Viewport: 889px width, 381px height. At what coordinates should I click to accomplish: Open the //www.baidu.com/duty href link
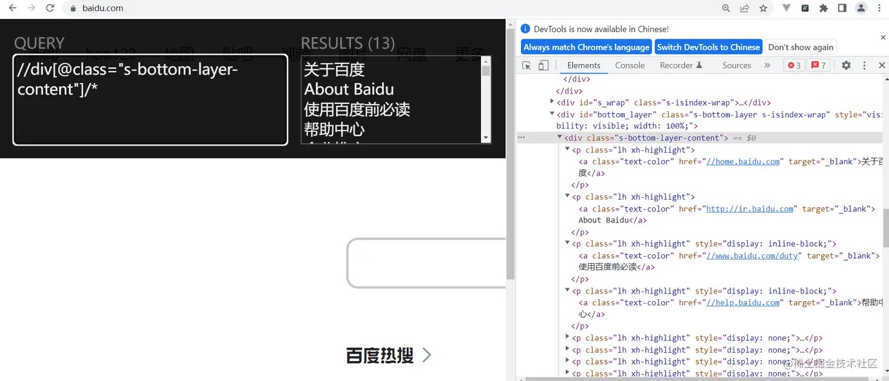(x=752, y=255)
